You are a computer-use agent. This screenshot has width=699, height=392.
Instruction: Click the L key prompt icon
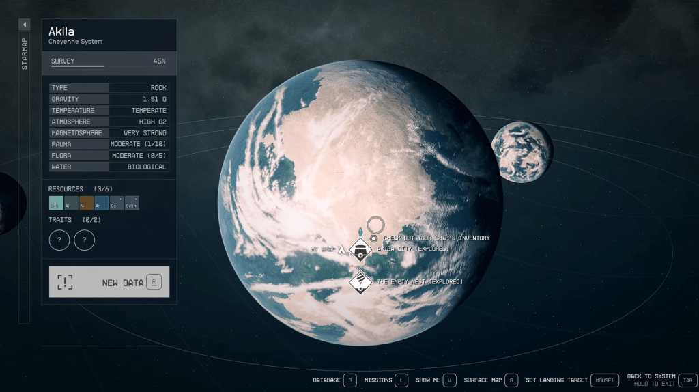(401, 380)
